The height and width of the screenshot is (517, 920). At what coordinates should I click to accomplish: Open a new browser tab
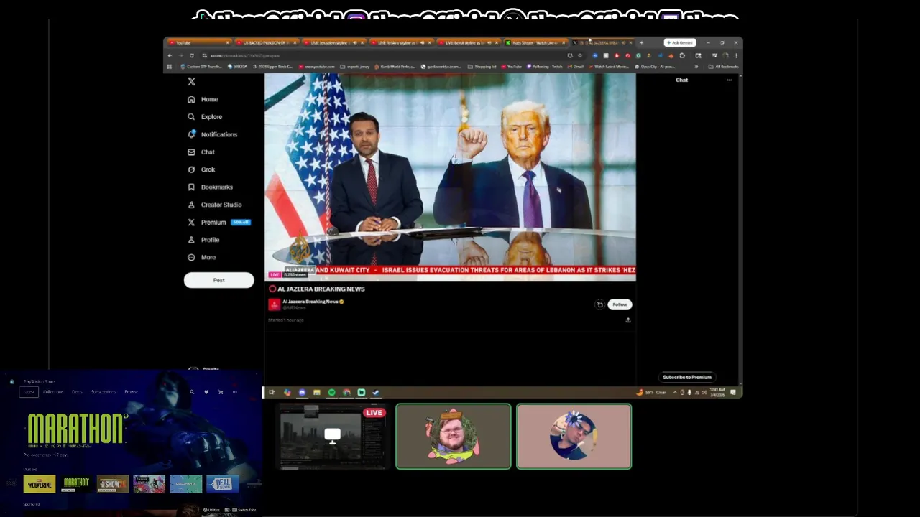(641, 42)
